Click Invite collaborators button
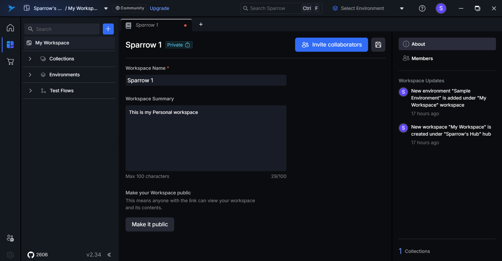The width and height of the screenshot is (502, 261). (x=331, y=45)
